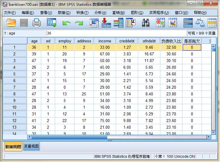Screen dimensions: 220x162
Task: Click the horizontal scrollbar thumb
Action: [x=69, y=137]
